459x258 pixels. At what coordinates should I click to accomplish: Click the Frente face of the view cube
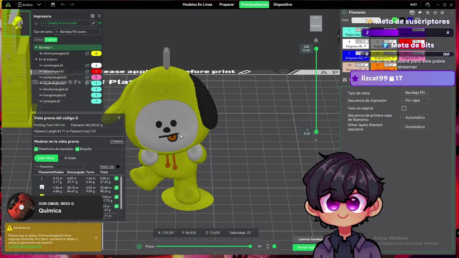tap(316, 26)
